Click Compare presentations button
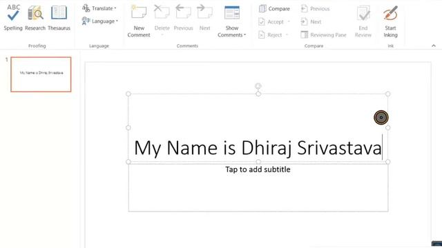 (x=274, y=9)
